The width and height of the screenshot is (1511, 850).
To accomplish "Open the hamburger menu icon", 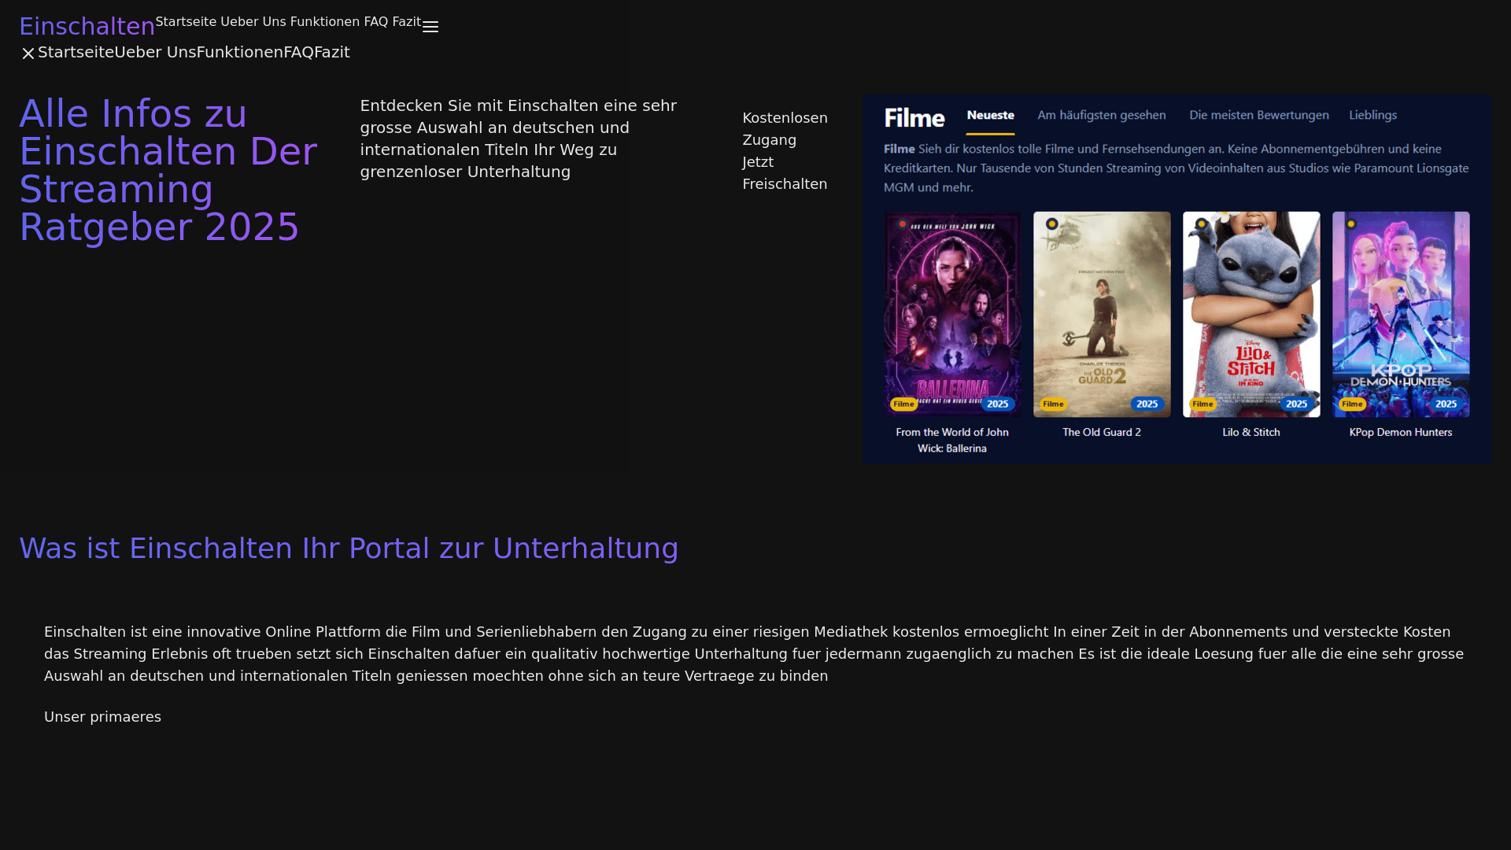I will 430,27.
